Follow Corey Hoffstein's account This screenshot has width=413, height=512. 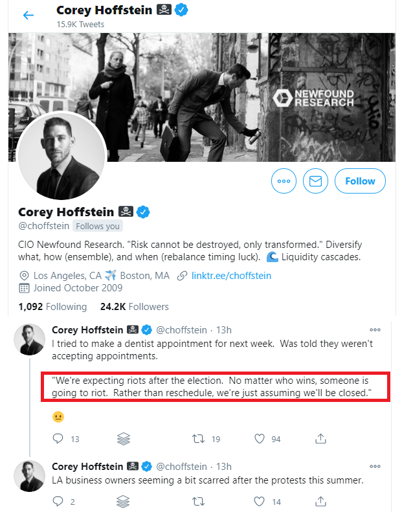tap(360, 181)
